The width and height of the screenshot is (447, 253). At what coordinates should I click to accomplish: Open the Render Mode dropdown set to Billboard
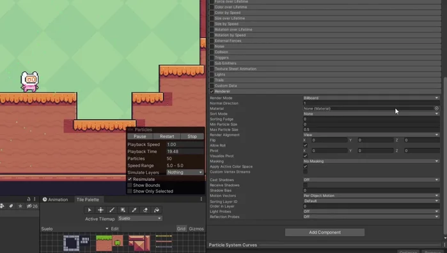371,98
